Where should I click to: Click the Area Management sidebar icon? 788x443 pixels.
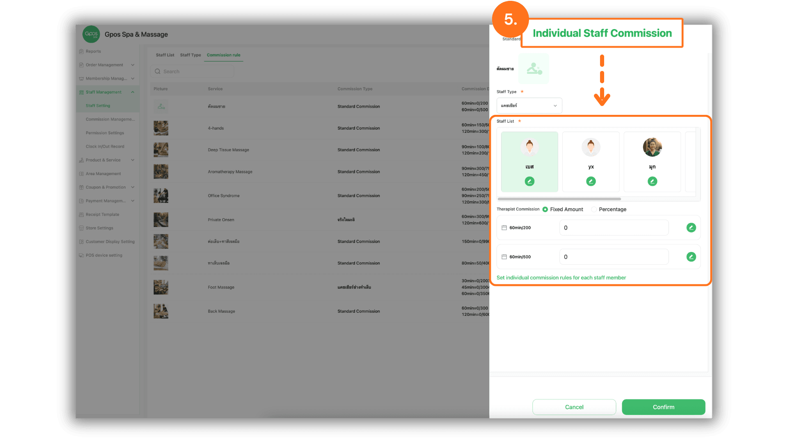click(x=81, y=174)
